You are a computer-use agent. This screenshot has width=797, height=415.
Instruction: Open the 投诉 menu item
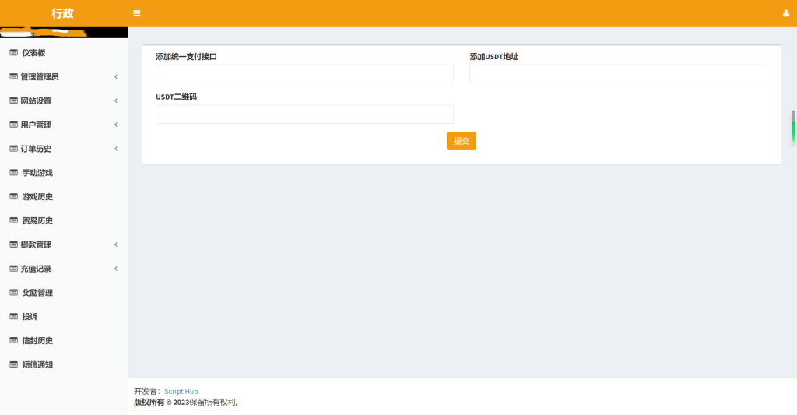click(x=30, y=317)
